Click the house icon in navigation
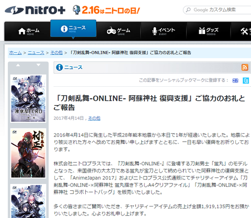251x218 pixels. point(22,31)
